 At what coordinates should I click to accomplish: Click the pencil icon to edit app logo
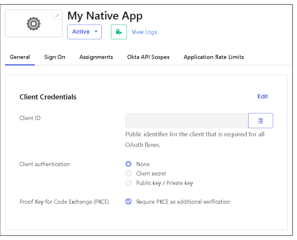click(57, 16)
